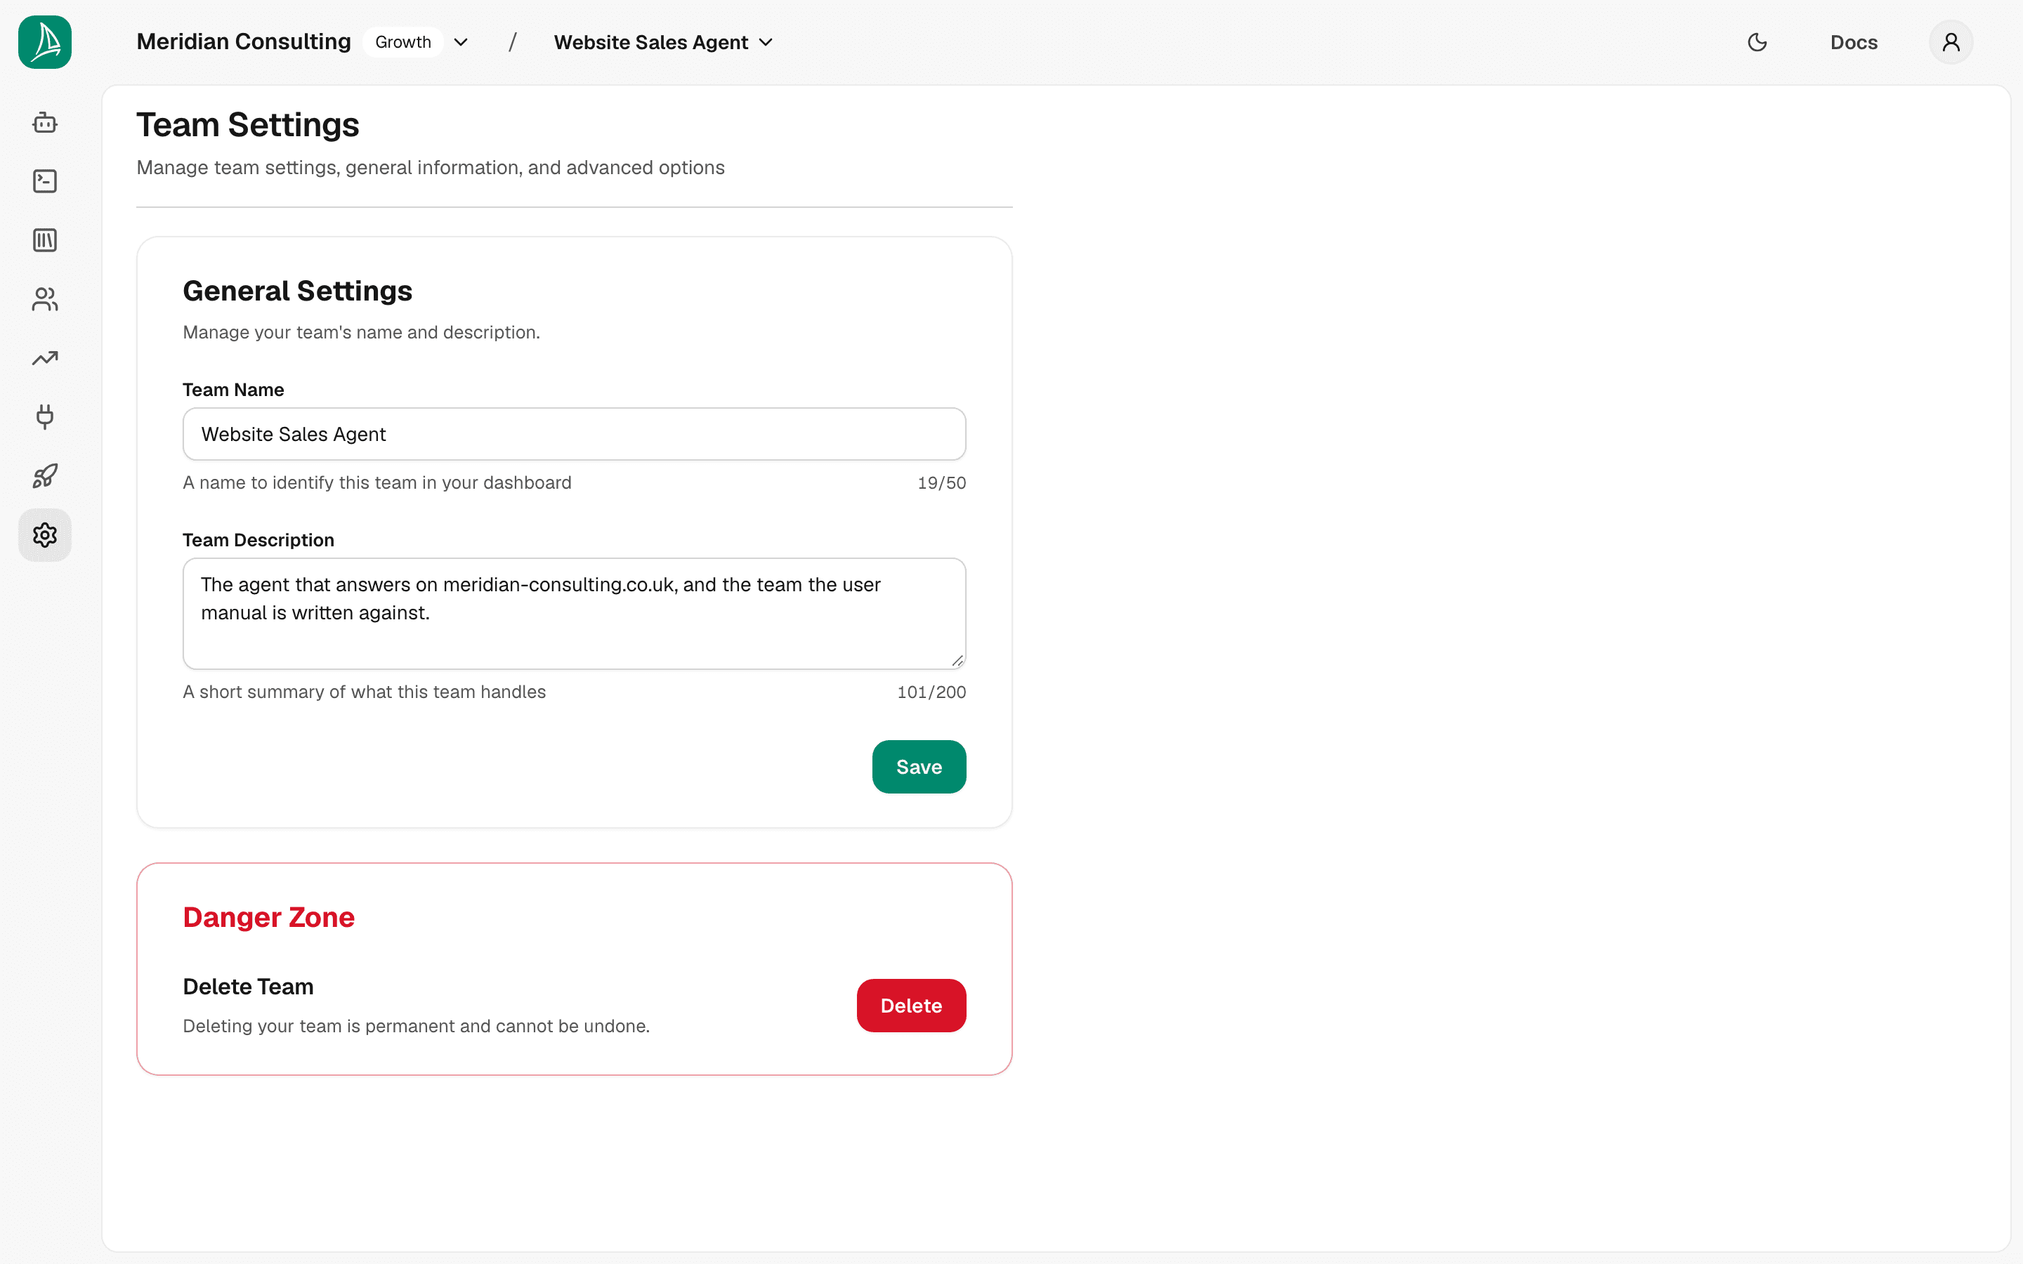Open the analytics trend sidebar icon
2023x1264 pixels.
[x=45, y=359]
